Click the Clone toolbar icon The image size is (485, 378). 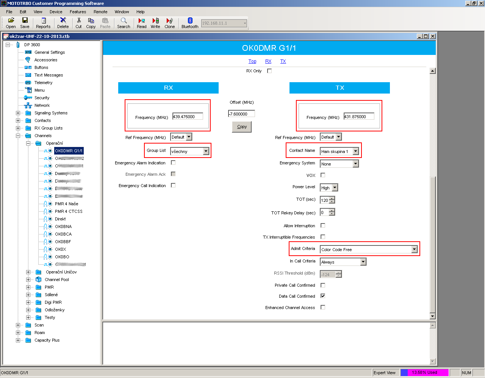click(x=170, y=23)
